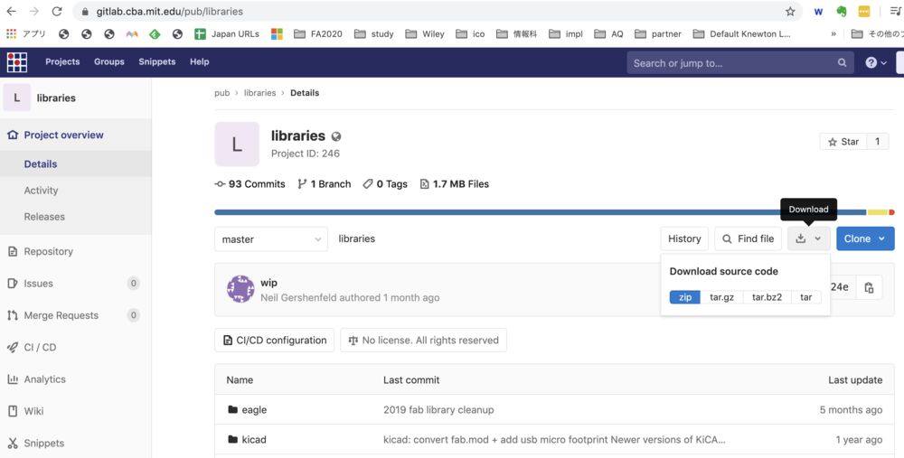Click the Evernote elephant extension icon
This screenshot has height=458, width=904.
[x=842, y=12]
